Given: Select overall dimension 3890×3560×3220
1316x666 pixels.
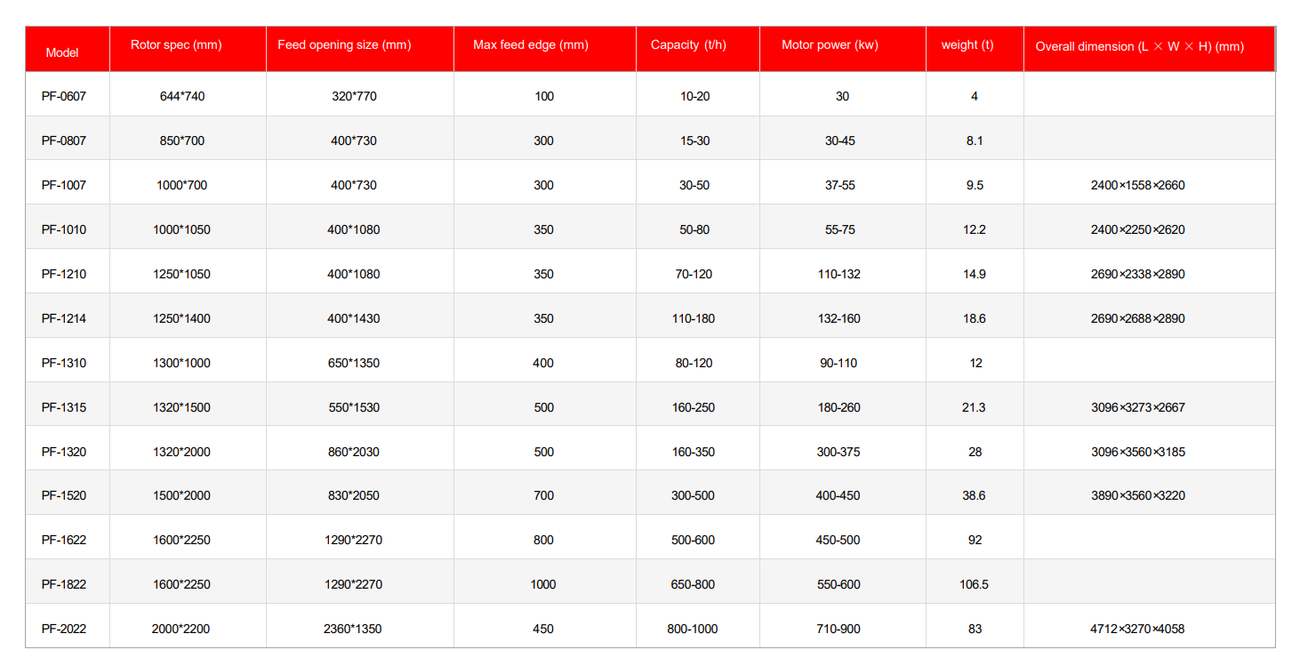Looking at the screenshot, I should [x=1138, y=495].
